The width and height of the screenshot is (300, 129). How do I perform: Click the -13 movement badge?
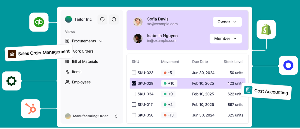[169, 115]
